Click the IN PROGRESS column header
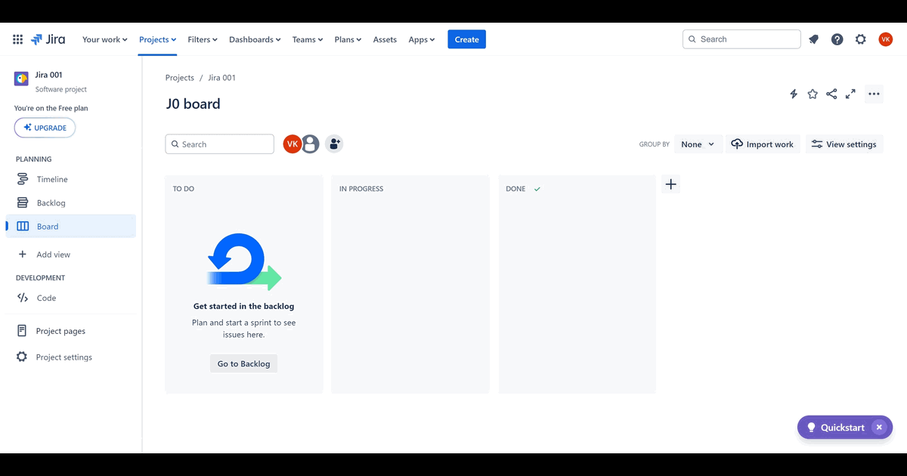Image resolution: width=907 pixels, height=476 pixels. tap(361, 189)
